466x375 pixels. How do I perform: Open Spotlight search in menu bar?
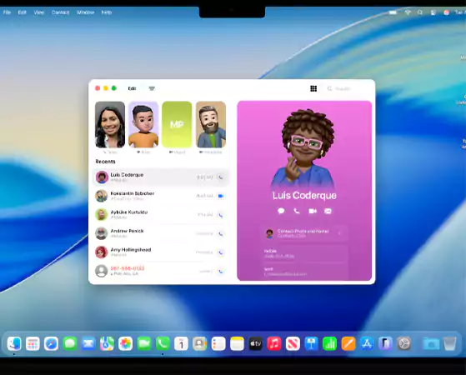[x=420, y=12]
